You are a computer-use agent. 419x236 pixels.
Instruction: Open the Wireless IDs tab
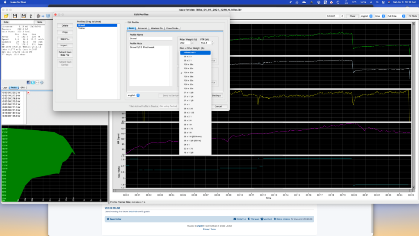157,28
